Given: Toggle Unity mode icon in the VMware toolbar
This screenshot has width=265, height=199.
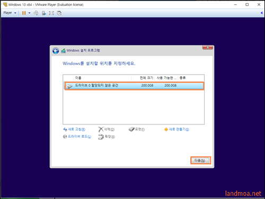Looking at the screenshot, I should point(59,13).
